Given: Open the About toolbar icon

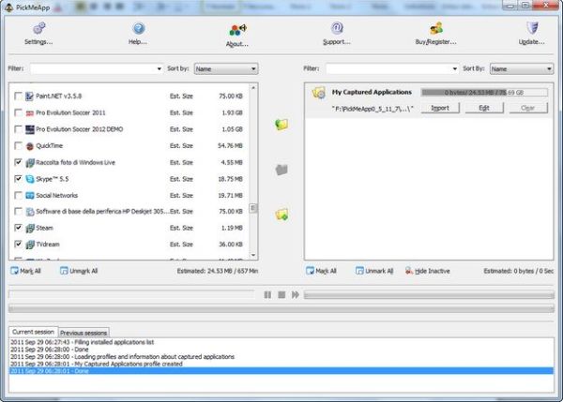Looking at the screenshot, I should click(x=237, y=30).
